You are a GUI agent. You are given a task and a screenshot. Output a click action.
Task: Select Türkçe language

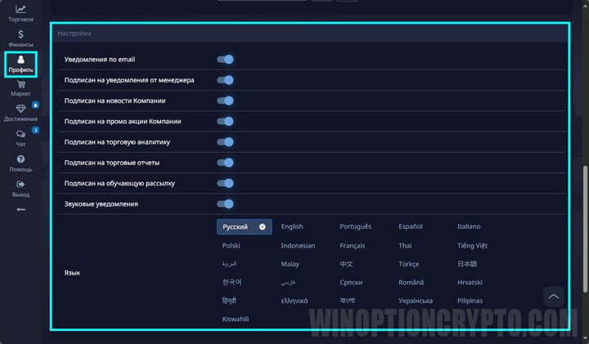(409, 264)
